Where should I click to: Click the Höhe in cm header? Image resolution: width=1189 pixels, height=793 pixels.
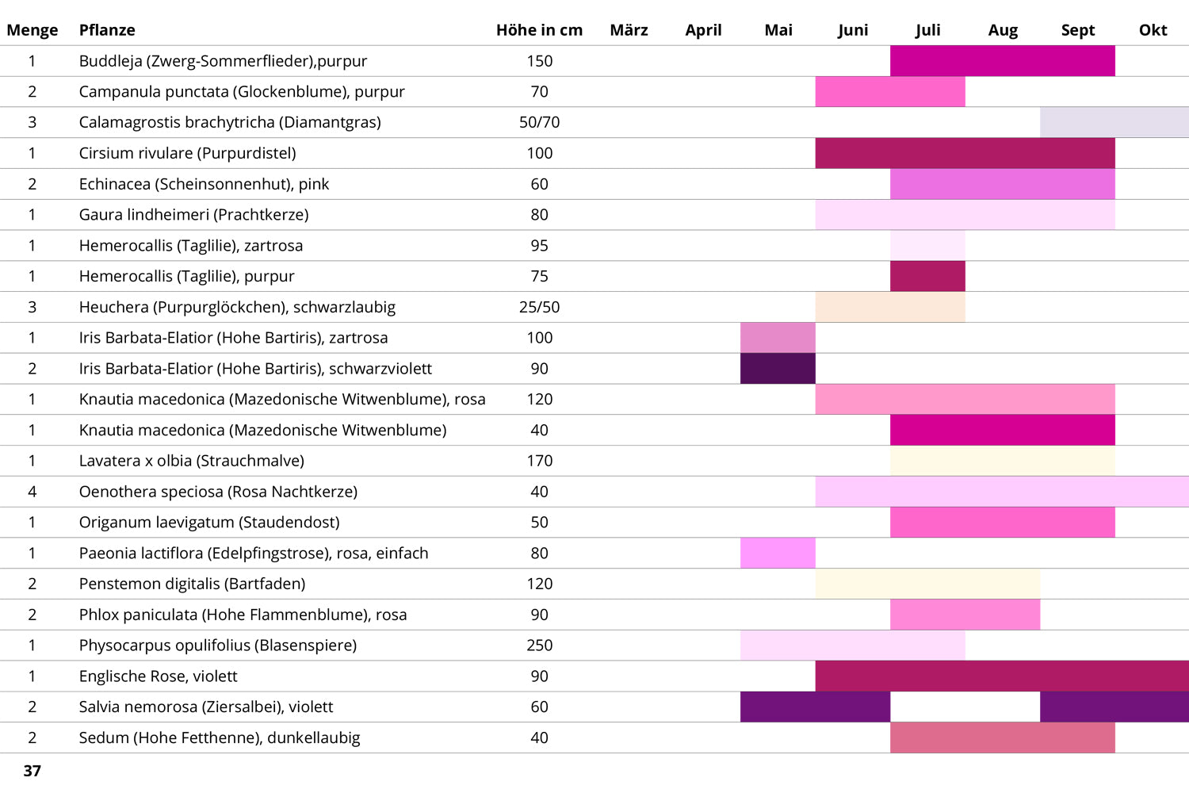pos(539,30)
